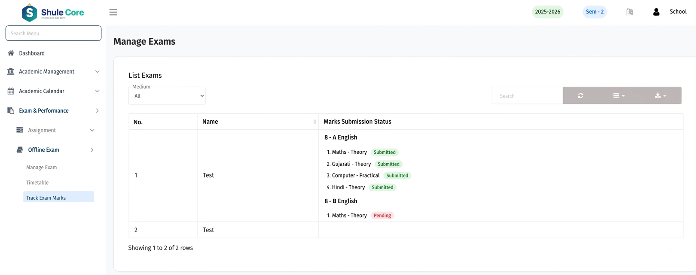Refresh the exams table
Image resolution: width=696 pixels, height=275 pixels.
[x=580, y=95]
